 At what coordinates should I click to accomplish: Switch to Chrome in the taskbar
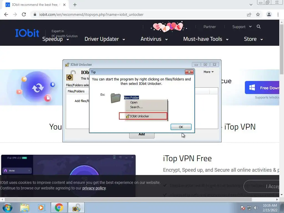(59, 207)
